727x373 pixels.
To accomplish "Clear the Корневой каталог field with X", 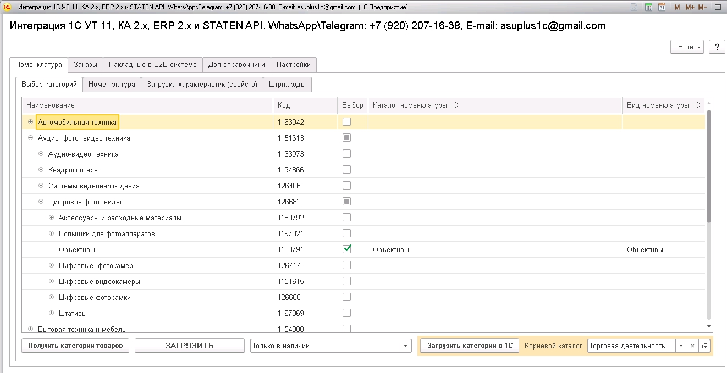I will click(693, 346).
